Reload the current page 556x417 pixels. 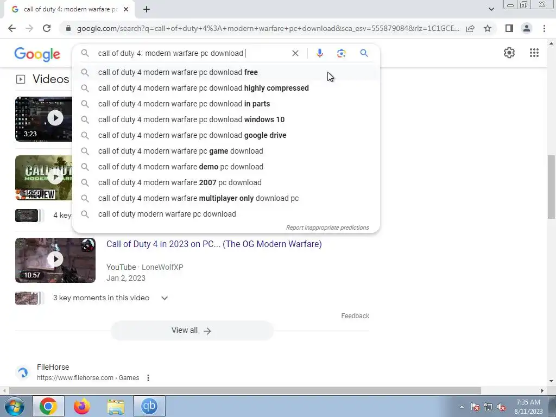[47, 28]
